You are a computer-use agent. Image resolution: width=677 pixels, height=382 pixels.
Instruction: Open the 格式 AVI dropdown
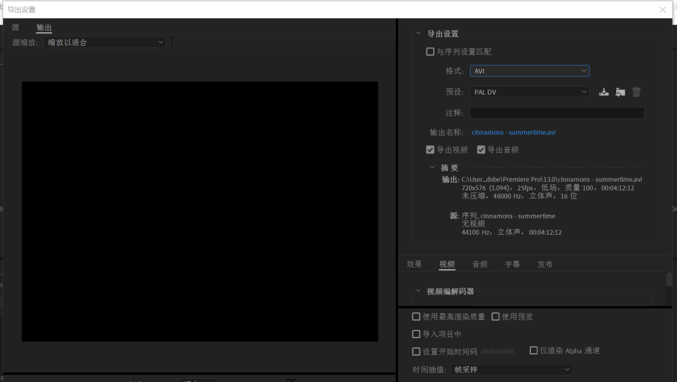coord(530,71)
